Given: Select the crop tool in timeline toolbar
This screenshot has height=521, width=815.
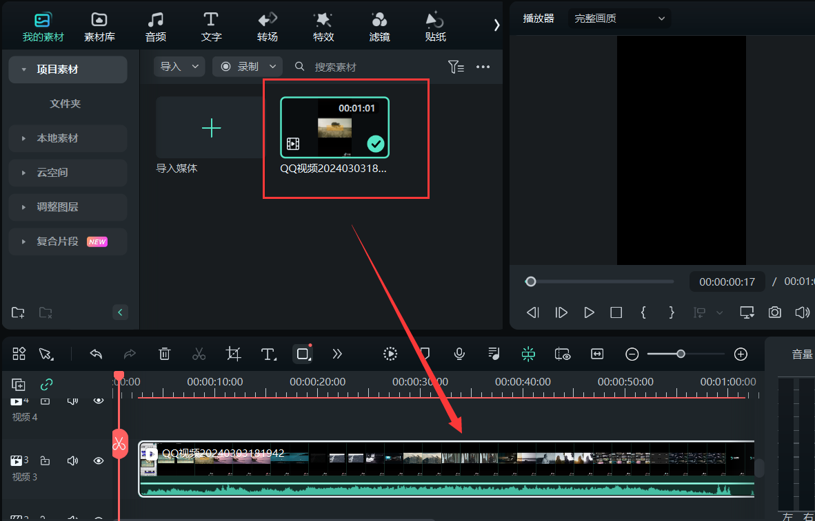Looking at the screenshot, I should (x=234, y=354).
